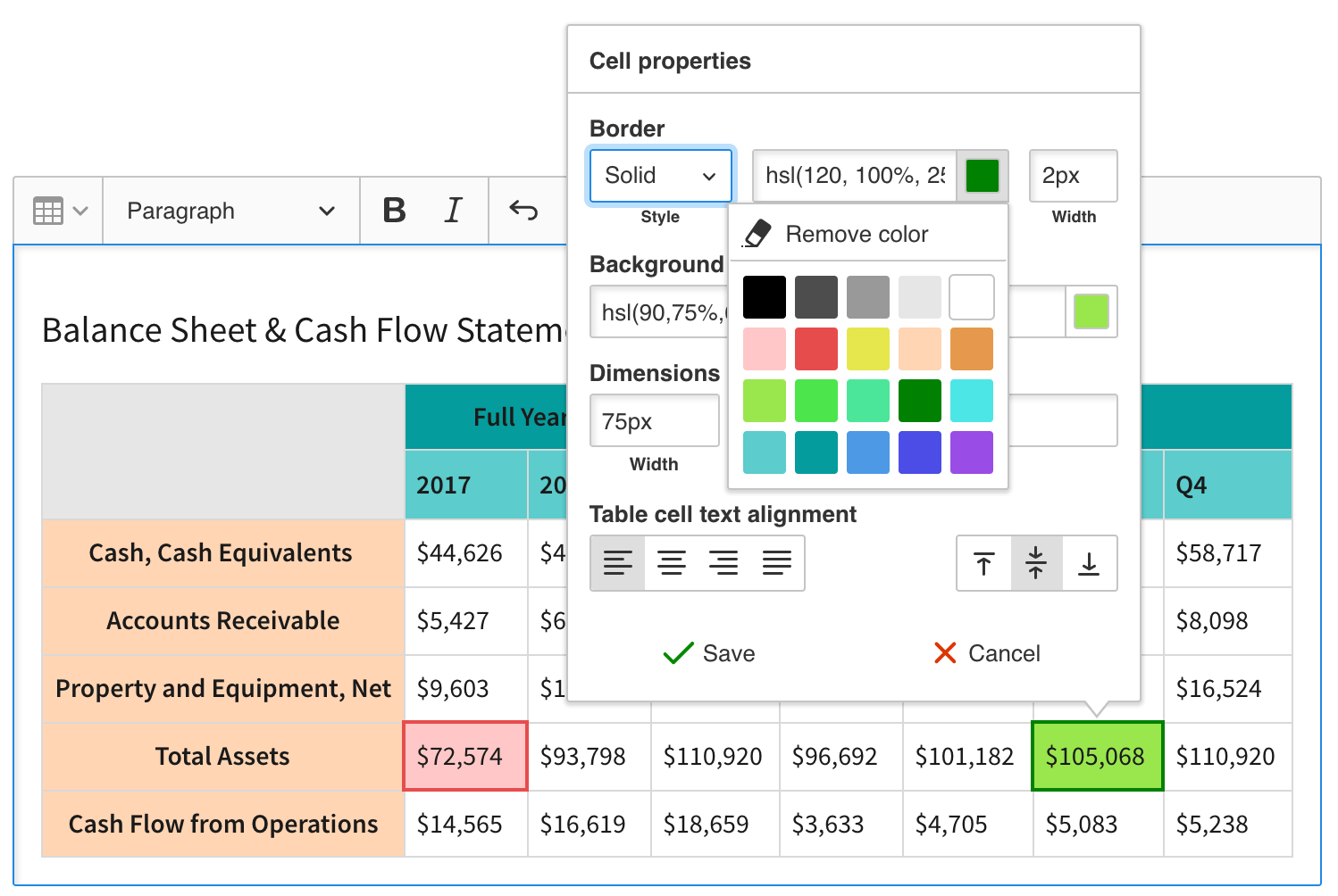The image size is (1338, 896).
Task: Pick the orange color swatch
Action: [972, 349]
